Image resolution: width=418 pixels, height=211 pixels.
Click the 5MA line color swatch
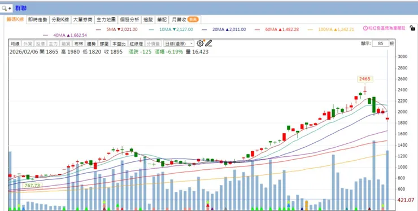click(x=98, y=29)
